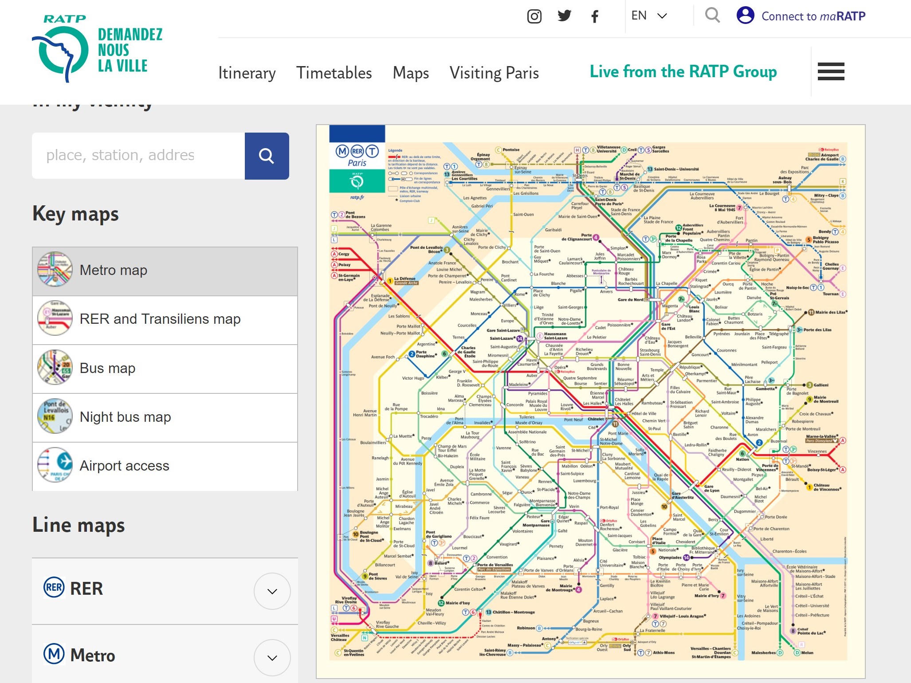Open the site search magnifier in header
This screenshot has height=683, width=911.
712,16
